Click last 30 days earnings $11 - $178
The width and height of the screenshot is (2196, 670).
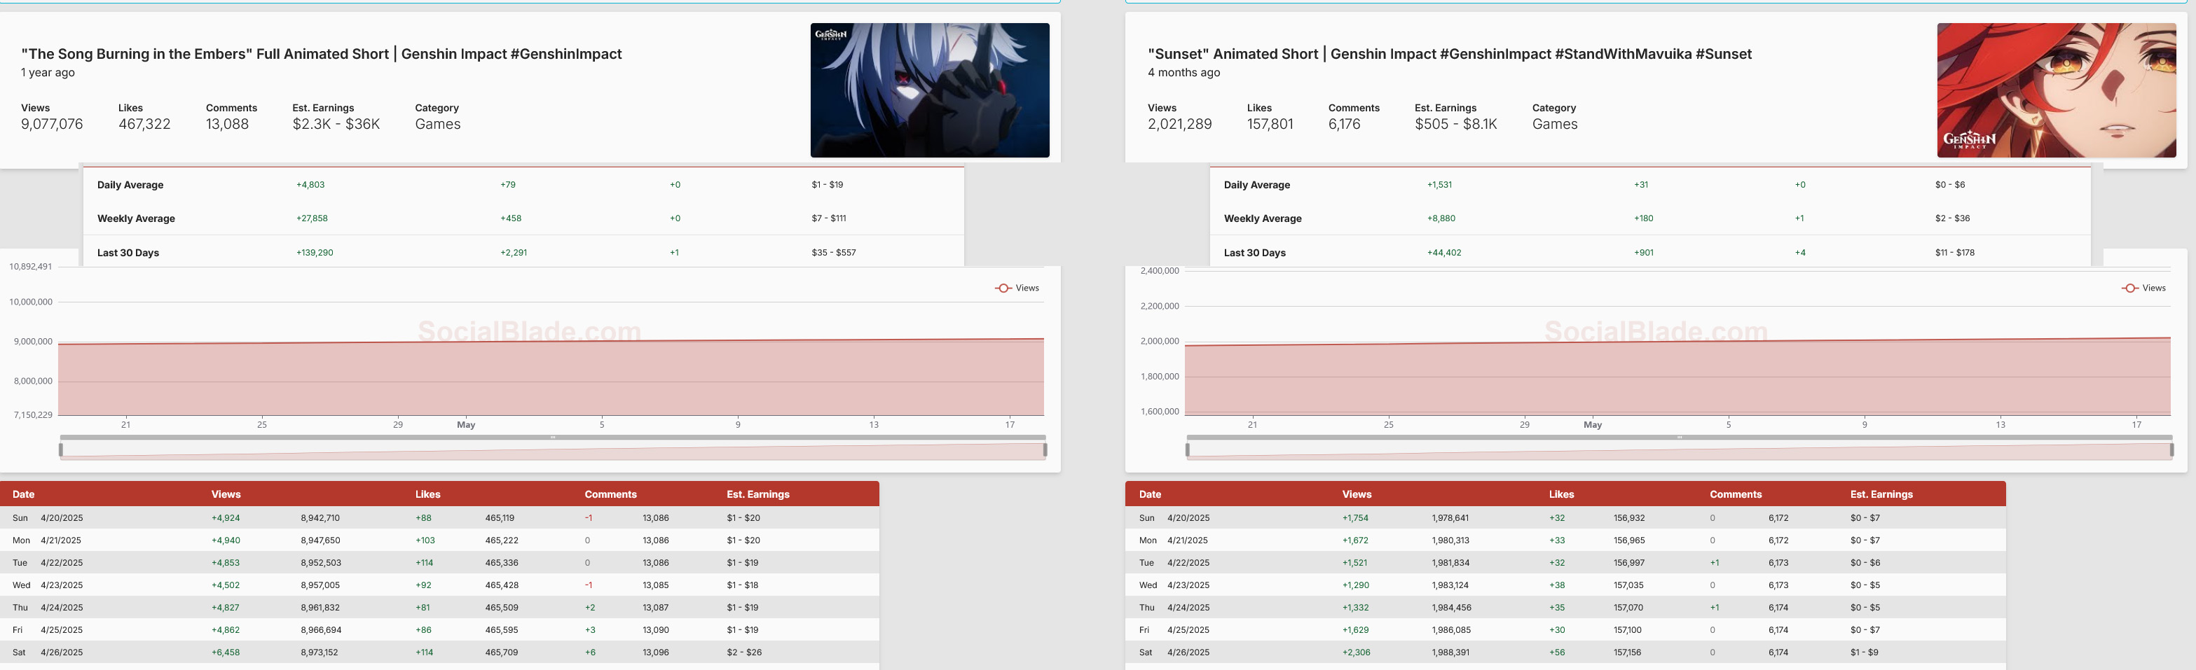pos(1955,253)
